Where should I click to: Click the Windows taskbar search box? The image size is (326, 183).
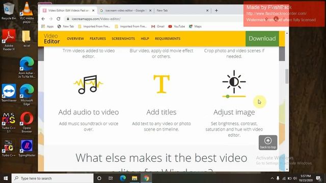point(52,178)
